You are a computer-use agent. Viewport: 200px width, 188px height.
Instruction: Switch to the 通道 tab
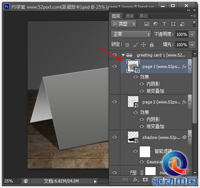[130, 16]
